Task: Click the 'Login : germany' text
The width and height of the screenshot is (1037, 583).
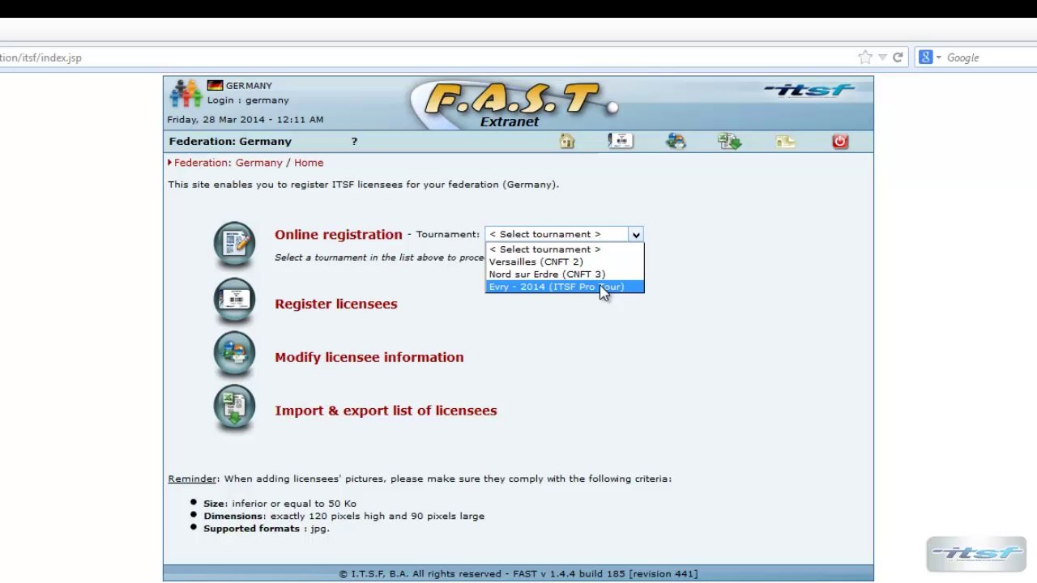Action: point(248,100)
